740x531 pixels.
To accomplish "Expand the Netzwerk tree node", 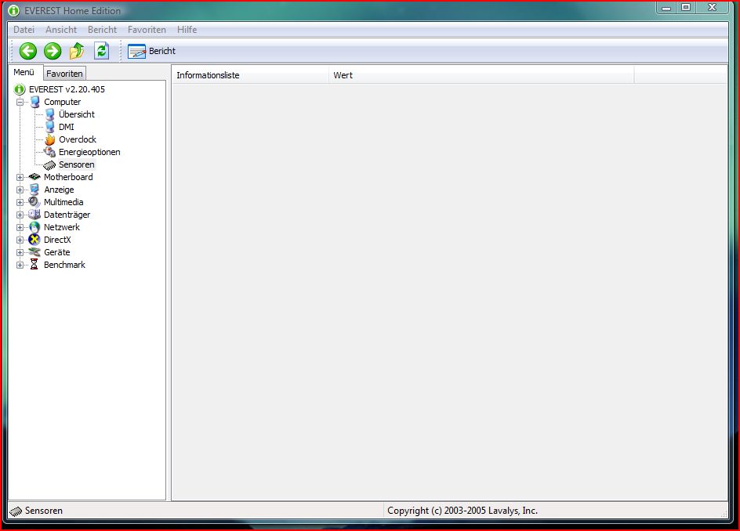I will pos(20,227).
